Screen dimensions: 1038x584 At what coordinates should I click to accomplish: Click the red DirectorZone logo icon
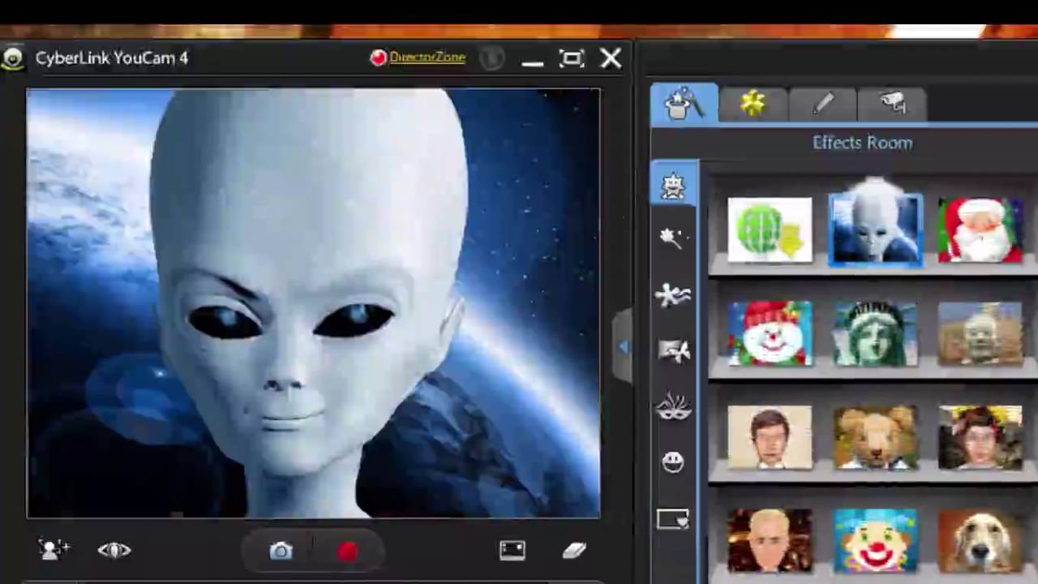[x=378, y=58]
